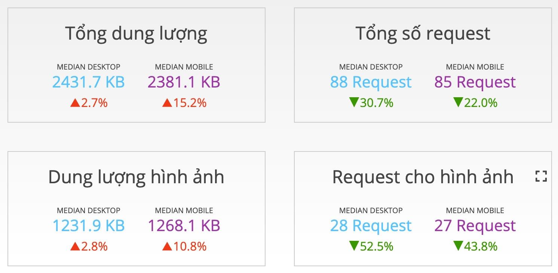The image size is (558, 273).
Task: Select the 1268.1 KB mobile value
Action: click(x=184, y=226)
